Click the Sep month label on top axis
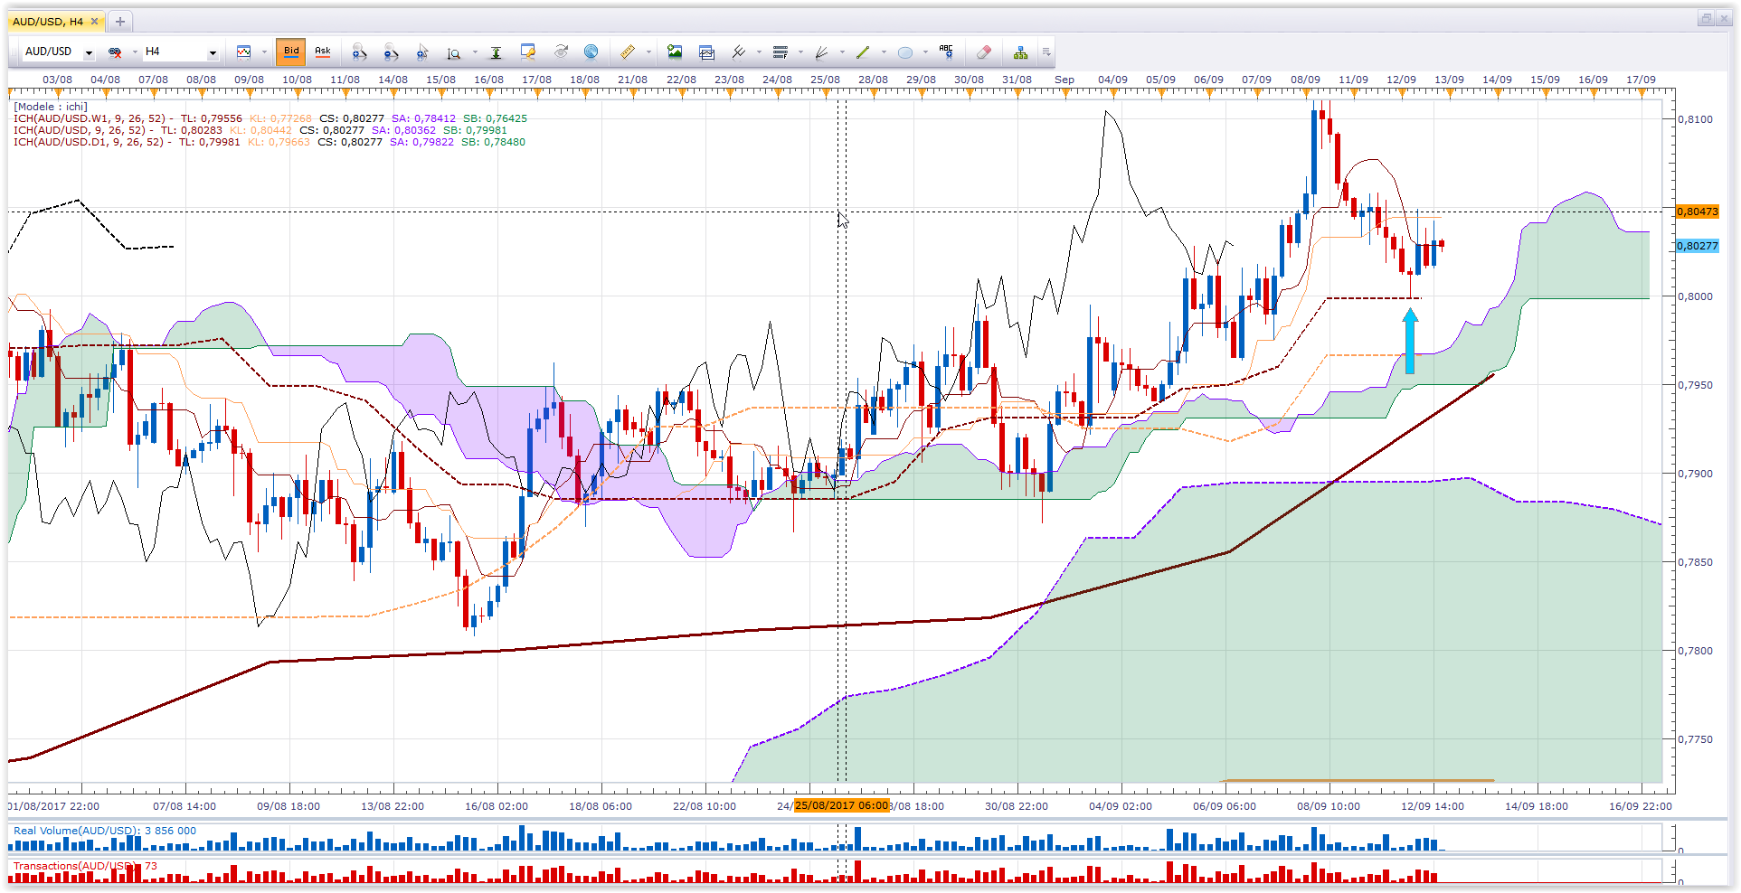The height and width of the screenshot is (893, 1741). tap(1064, 80)
